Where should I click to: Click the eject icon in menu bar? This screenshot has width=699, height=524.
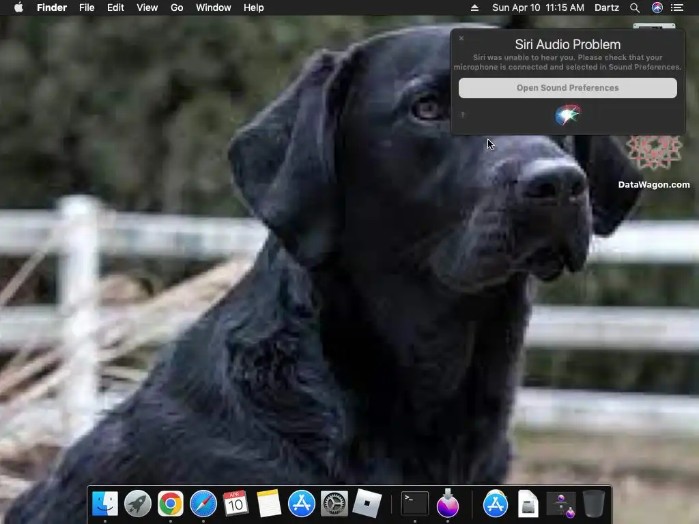[475, 8]
